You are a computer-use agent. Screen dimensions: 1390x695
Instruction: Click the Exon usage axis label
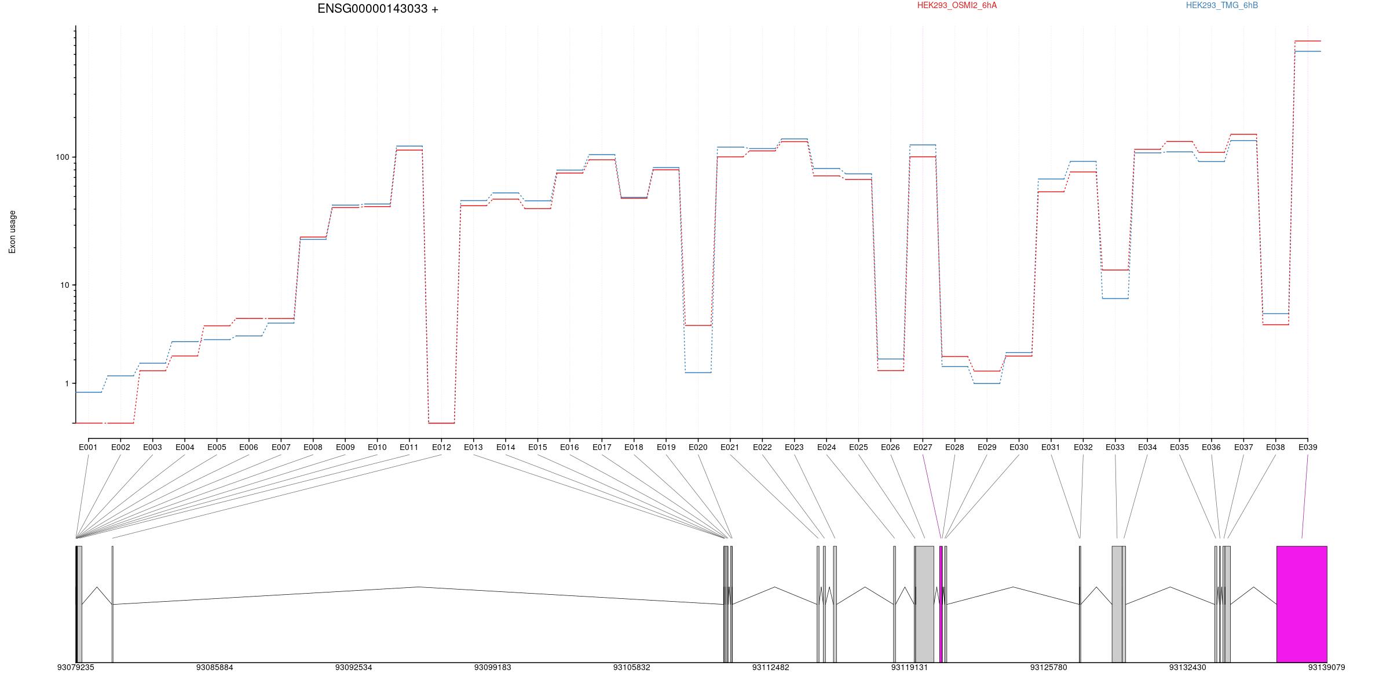pyautogui.click(x=12, y=232)
